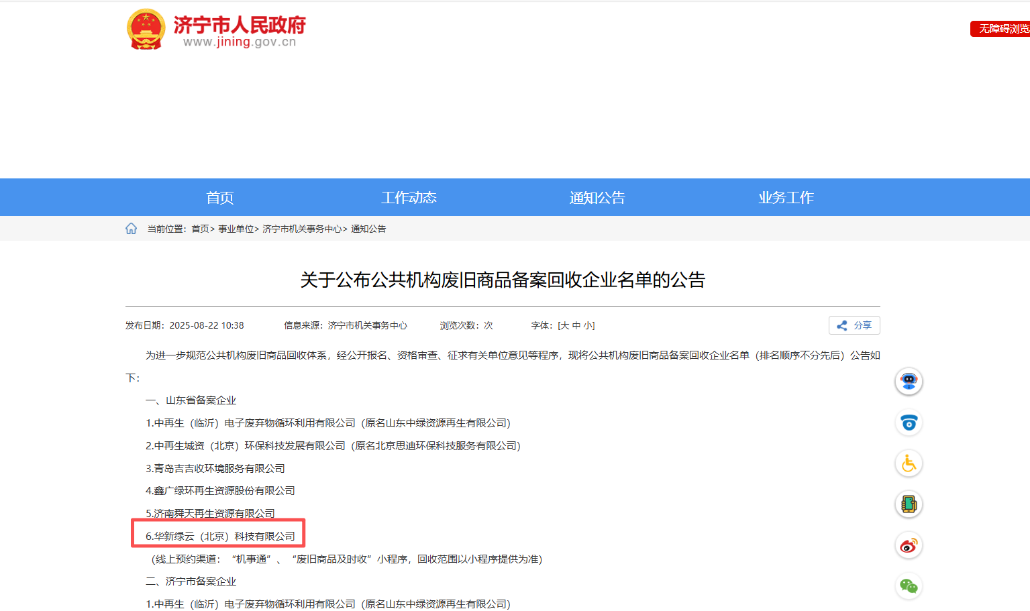
Task: Click the video camera sidebar icon
Action: coord(908,423)
